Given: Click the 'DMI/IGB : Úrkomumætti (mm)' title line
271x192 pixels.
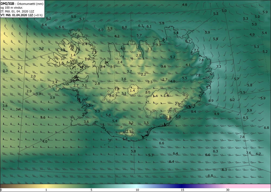Looking at the screenshot, I should pyautogui.click(x=22, y=4).
